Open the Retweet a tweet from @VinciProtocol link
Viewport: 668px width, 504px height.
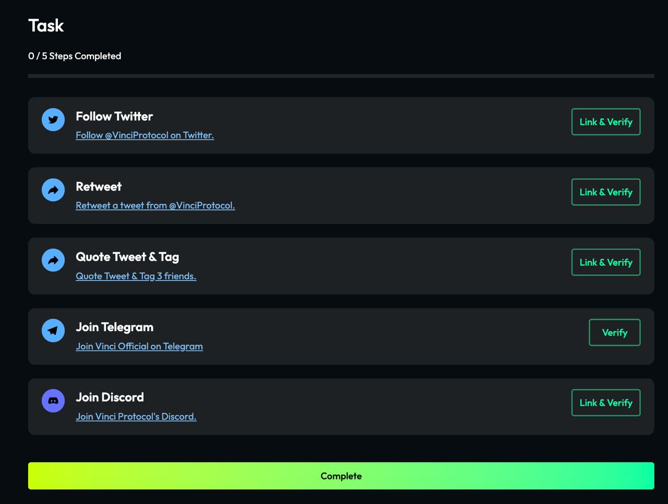pos(156,205)
